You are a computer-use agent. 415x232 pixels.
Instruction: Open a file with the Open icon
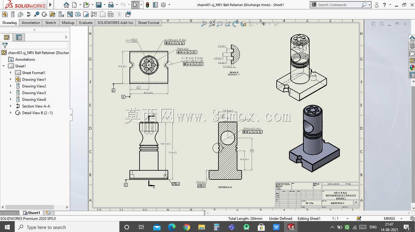tap(86, 5)
